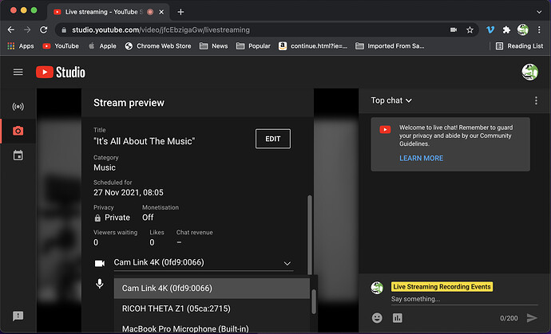
Task: Open the YouTube bookmark
Action: (x=61, y=46)
